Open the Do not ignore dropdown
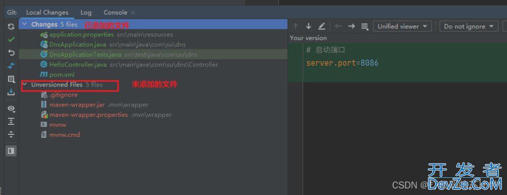The width and height of the screenshot is (507, 195). pyautogui.click(x=468, y=26)
